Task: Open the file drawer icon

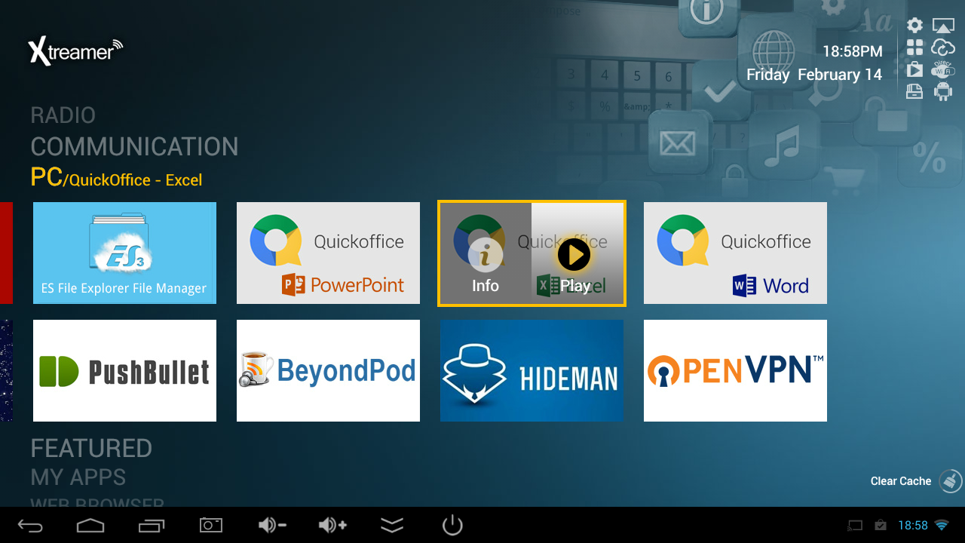Action: click(x=914, y=91)
